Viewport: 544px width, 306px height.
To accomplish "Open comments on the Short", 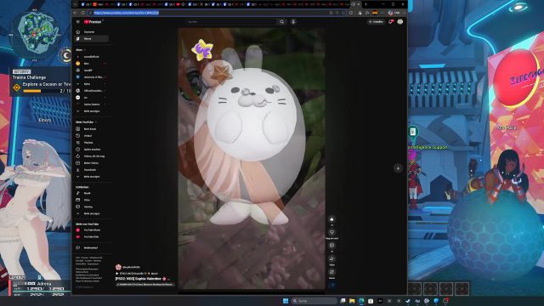I will (331, 246).
